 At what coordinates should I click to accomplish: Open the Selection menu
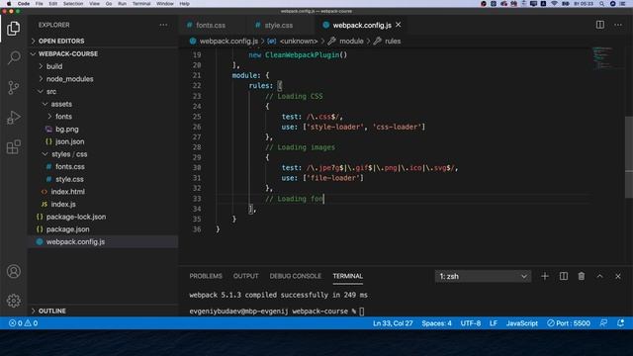pyautogui.click(x=73, y=4)
